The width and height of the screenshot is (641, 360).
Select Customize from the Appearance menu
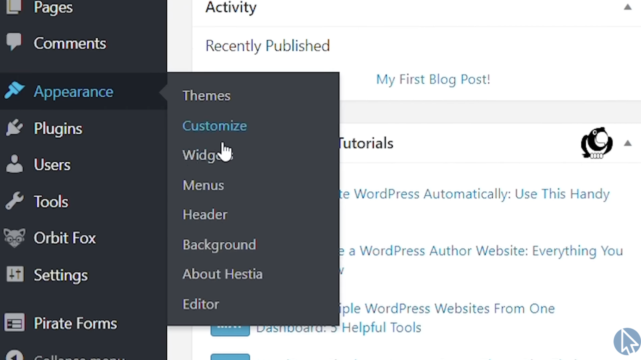pos(214,125)
